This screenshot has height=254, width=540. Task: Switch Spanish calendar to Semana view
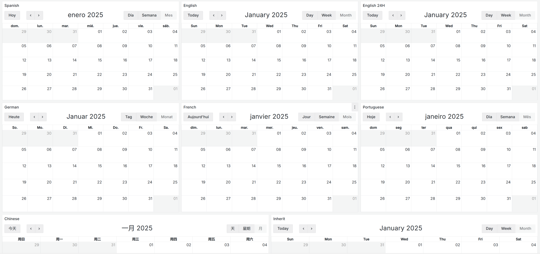(x=149, y=15)
